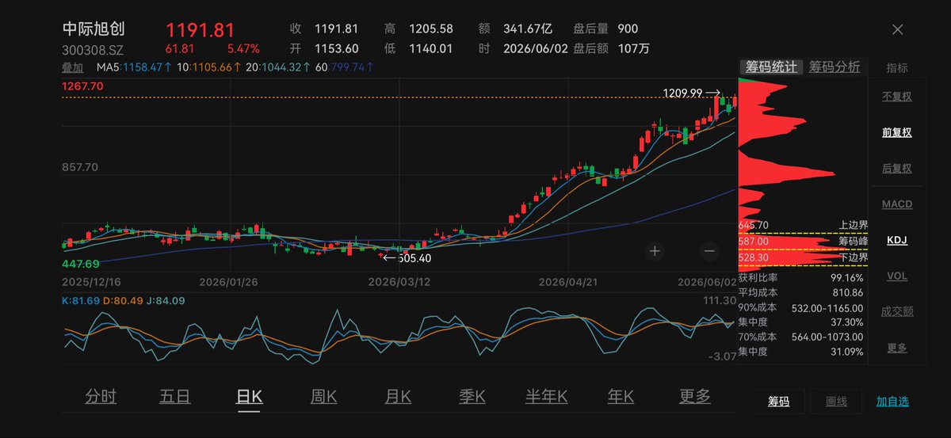
Task: Toggle the 筹码 button
Action: [778, 402]
